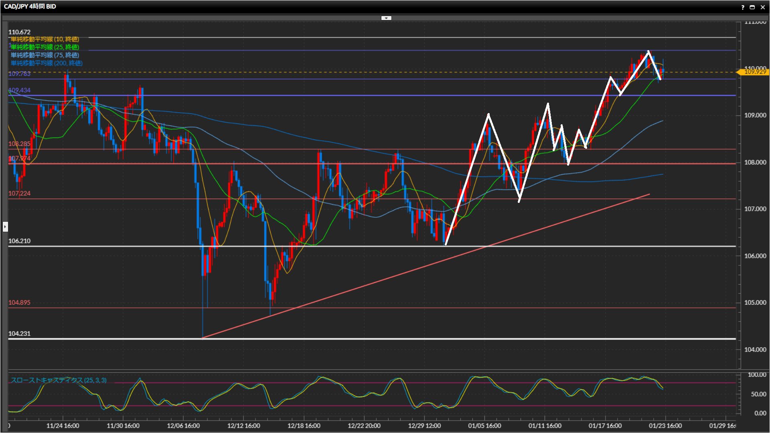Click the CAD/JPY 4時間 BID title bar
Screen dimensions: 770x433
tap(30, 6)
